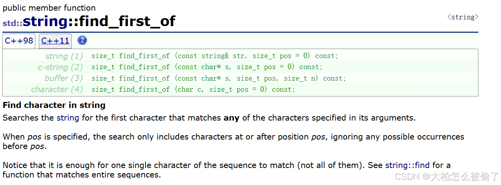Click the public member function label
Viewport: 501px width, 185px height.
point(49,8)
